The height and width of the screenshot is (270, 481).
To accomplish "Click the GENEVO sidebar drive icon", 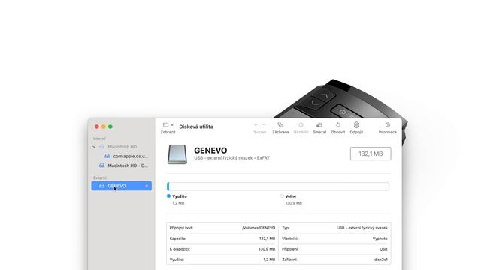I will point(102,186).
